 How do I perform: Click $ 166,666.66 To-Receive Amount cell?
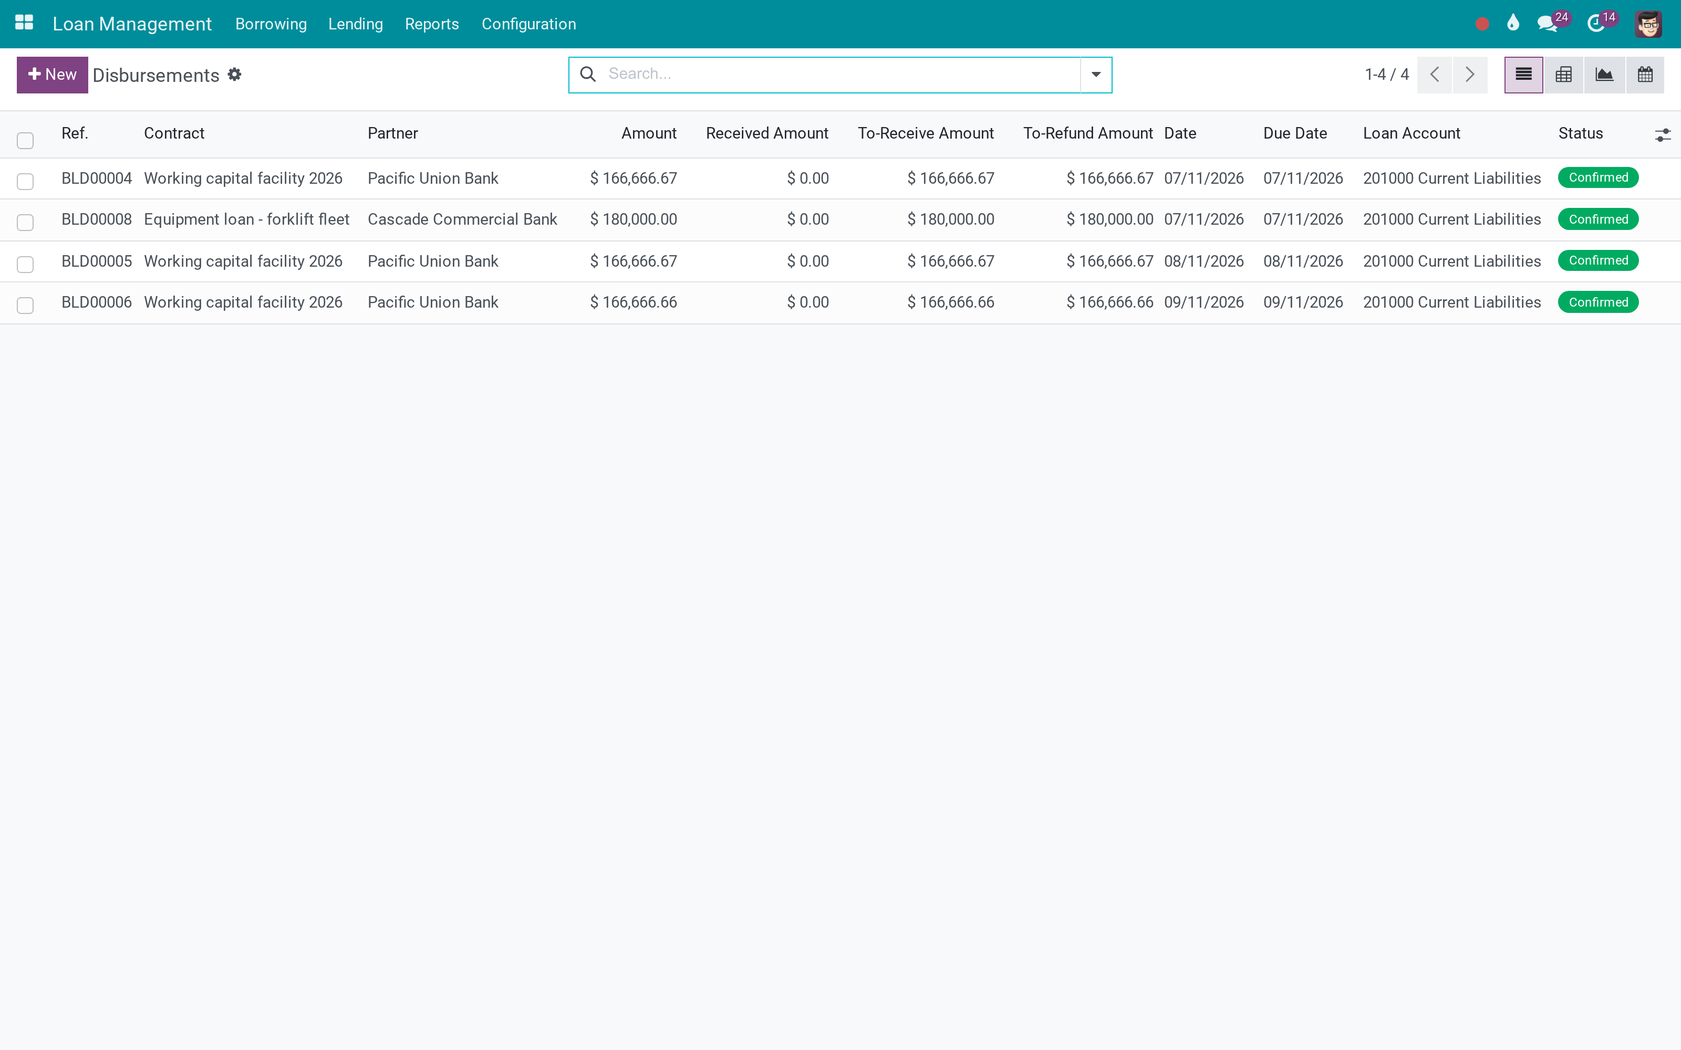950,302
